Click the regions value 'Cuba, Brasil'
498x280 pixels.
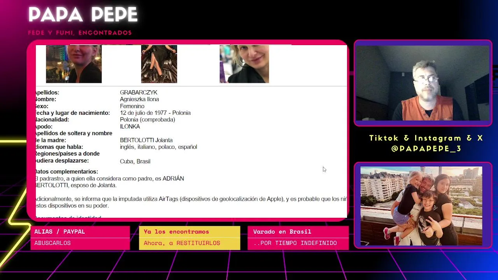[135, 161]
